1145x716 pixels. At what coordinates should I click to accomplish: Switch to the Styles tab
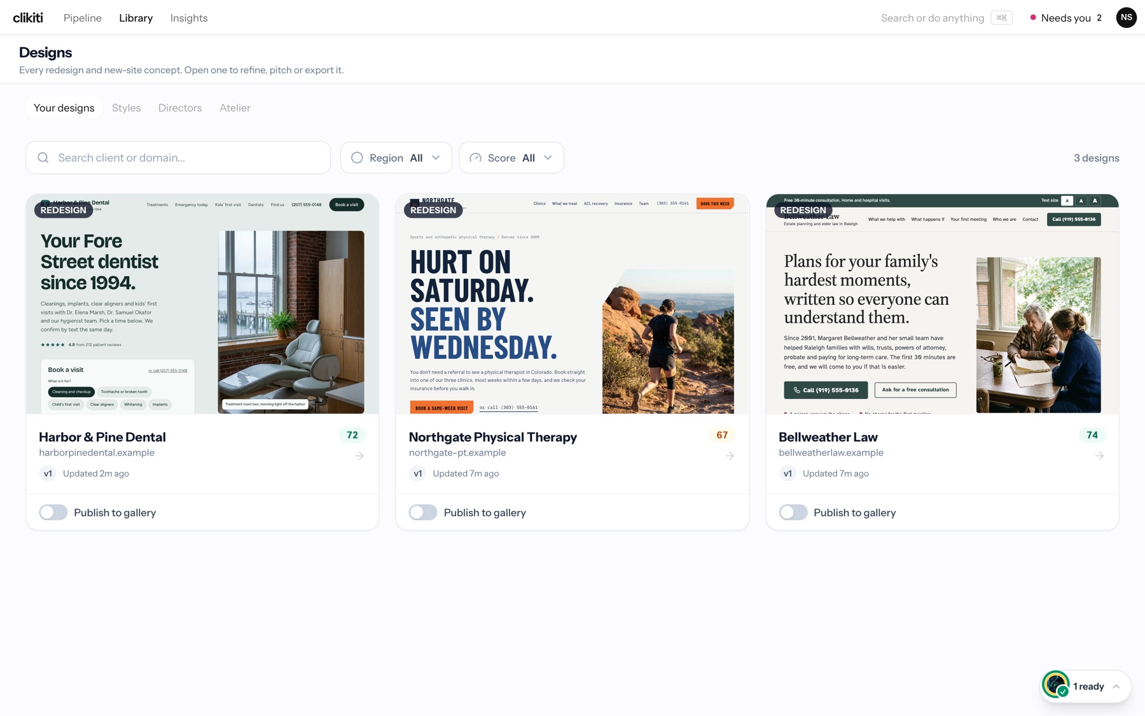(x=126, y=108)
